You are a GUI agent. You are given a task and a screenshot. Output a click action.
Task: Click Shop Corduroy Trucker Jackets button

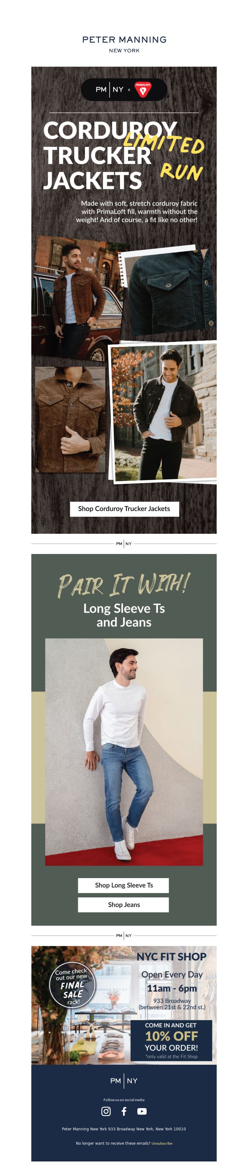point(124,509)
